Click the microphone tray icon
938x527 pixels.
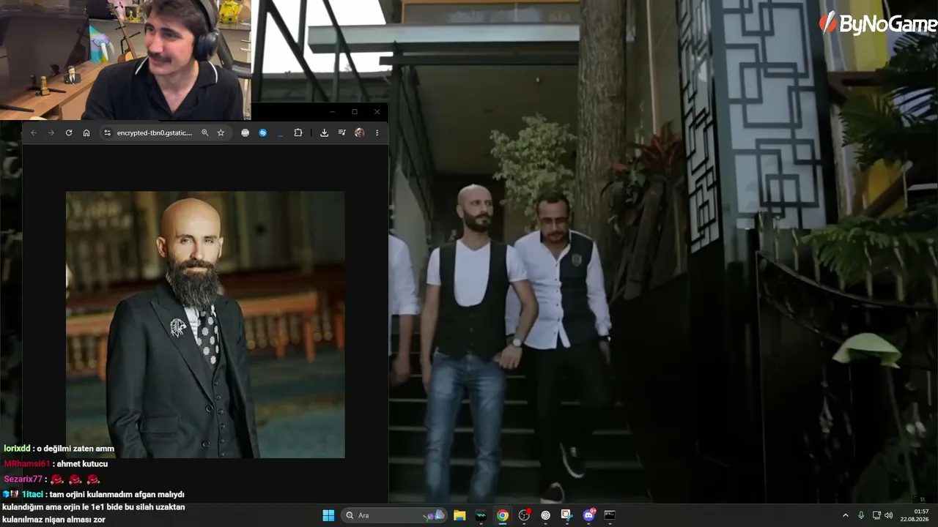pyautogui.click(x=861, y=515)
